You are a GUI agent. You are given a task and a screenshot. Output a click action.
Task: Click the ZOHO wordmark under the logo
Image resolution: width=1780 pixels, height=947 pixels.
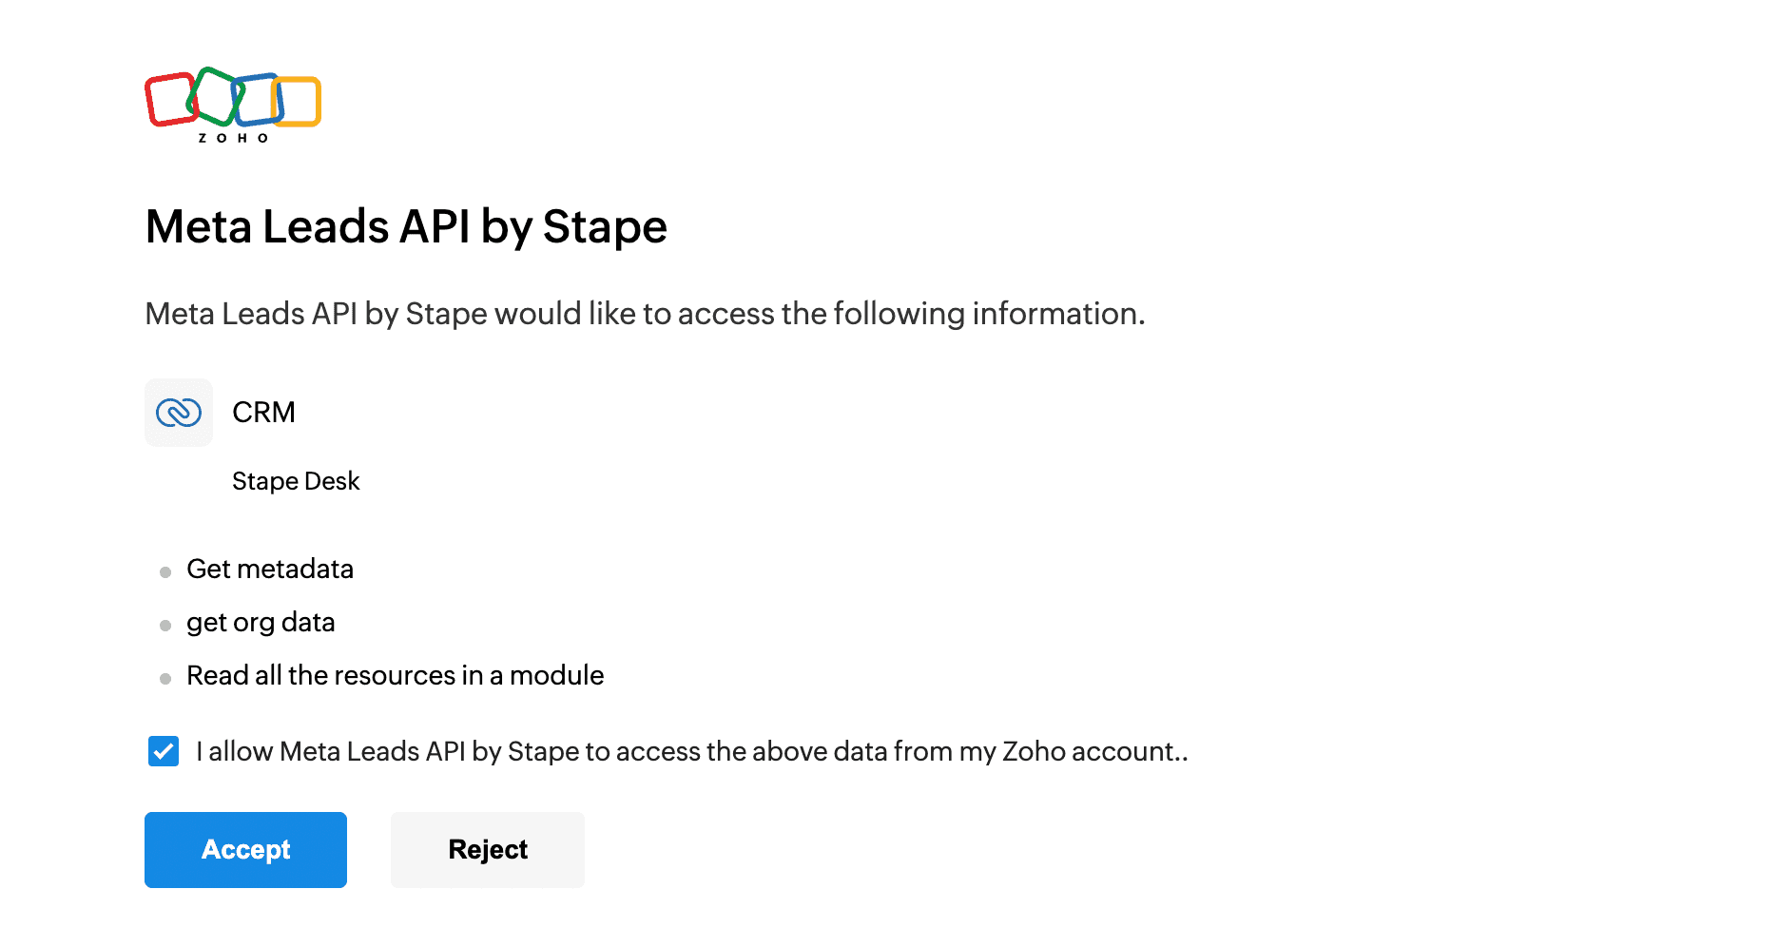(233, 138)
